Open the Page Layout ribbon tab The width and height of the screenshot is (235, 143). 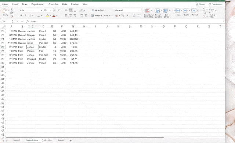click(x=38, y=4)
